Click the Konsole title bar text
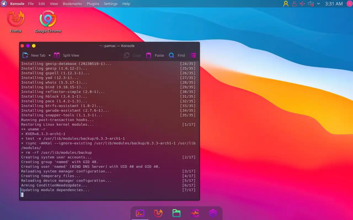Screen dimensions: 353x220 click(x=117, y=46)
